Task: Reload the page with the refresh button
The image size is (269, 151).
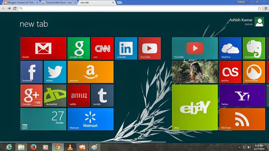Action: pyautogui.click(x=15, y=8)
